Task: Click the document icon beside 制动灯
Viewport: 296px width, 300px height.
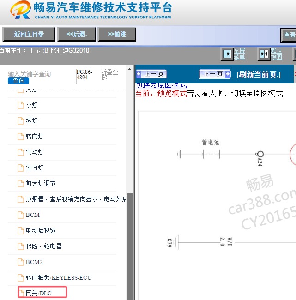Action: click(21, 152)
